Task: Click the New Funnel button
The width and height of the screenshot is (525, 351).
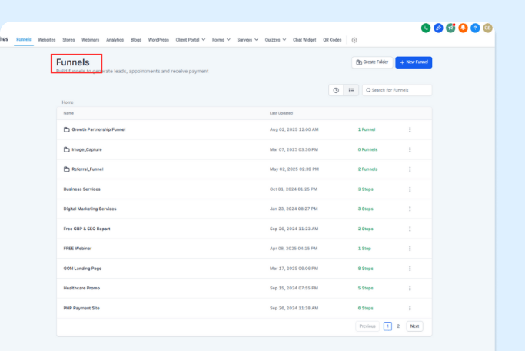Action: click(414, 62)
